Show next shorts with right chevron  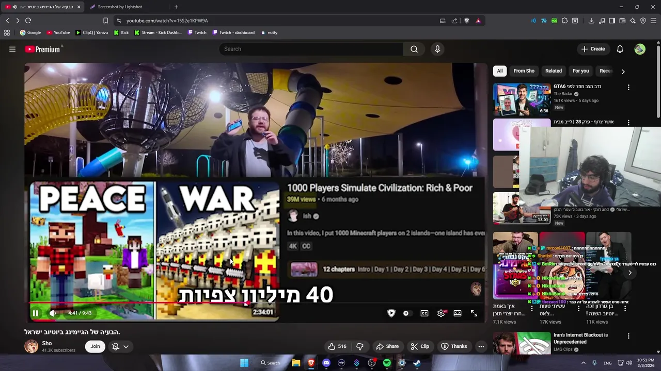[x=629, y=273]
